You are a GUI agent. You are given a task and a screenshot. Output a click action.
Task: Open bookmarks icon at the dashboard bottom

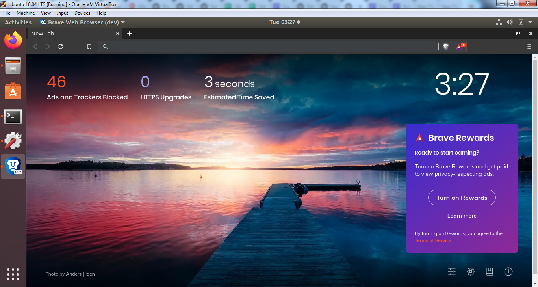point(489,271)
